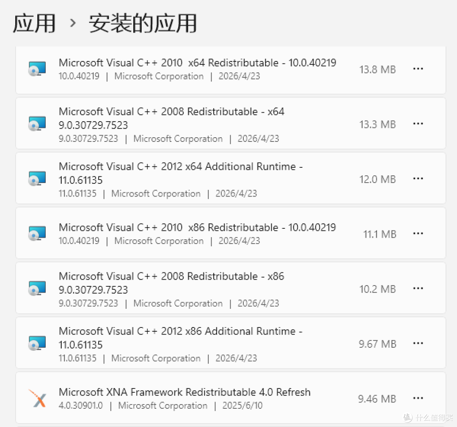Select Microsoft Visual C++ 2012 x64 Additional Runtime title
Image resolution: width=457 pixels, height=427 pixels.
coord(181,173)
